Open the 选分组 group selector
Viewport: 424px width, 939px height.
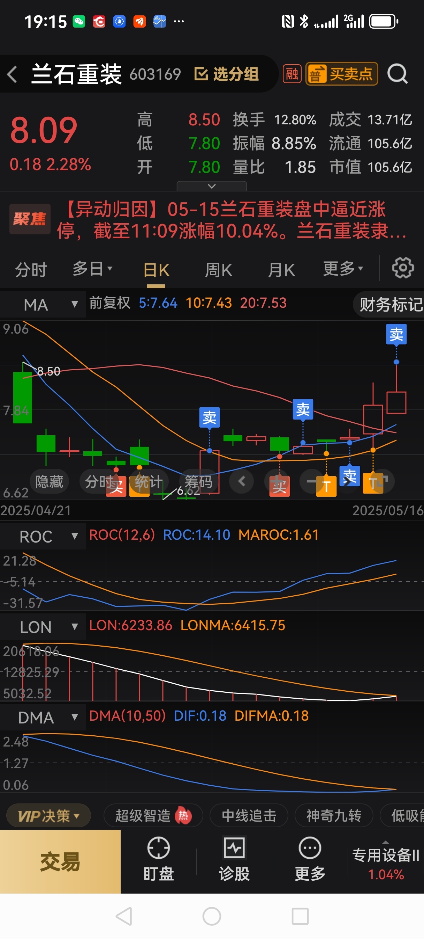tap(226, 74)
